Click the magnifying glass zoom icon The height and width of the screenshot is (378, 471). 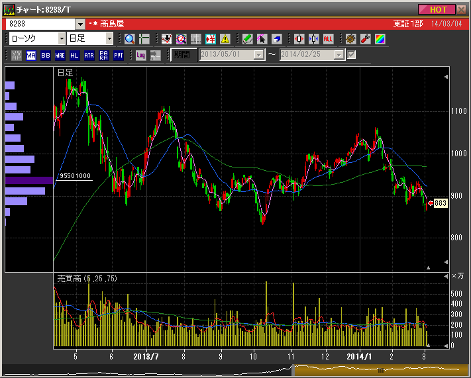129,38
